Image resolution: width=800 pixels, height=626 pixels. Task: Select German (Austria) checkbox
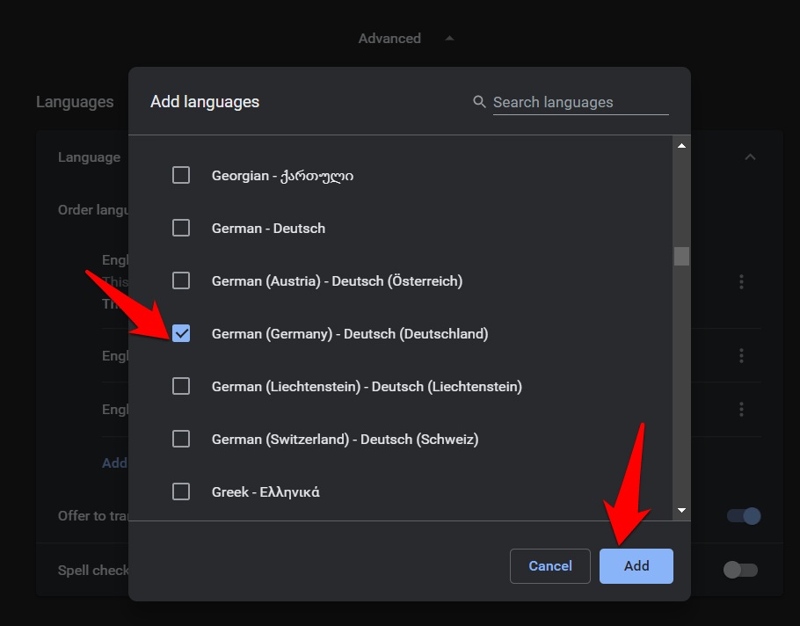[x=181, y=280]
